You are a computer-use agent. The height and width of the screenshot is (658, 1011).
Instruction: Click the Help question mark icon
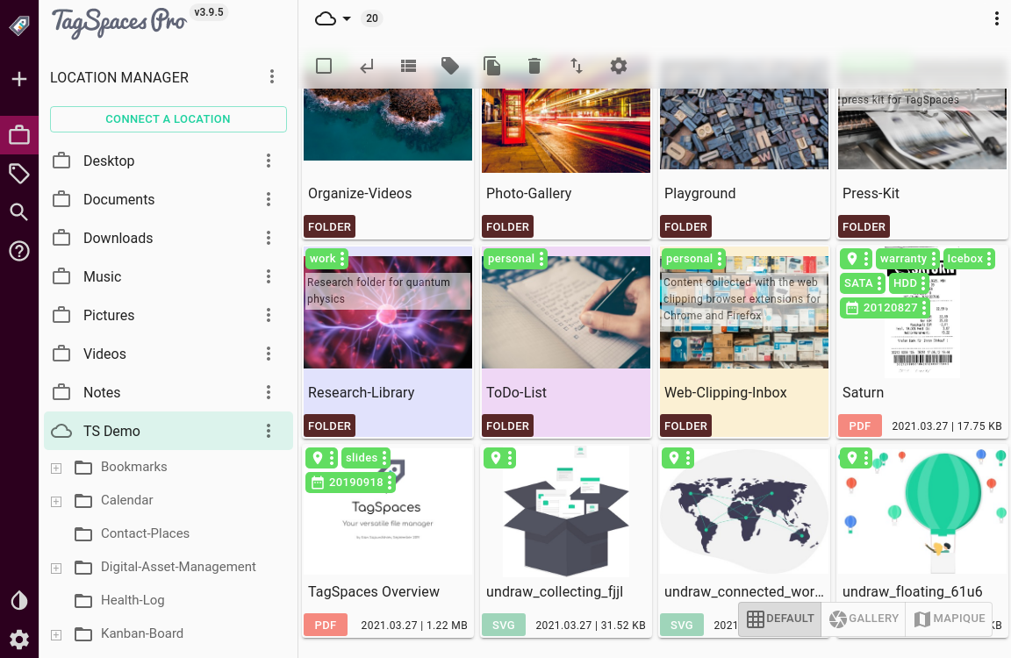pyautogui.click(x=19, y=251)
